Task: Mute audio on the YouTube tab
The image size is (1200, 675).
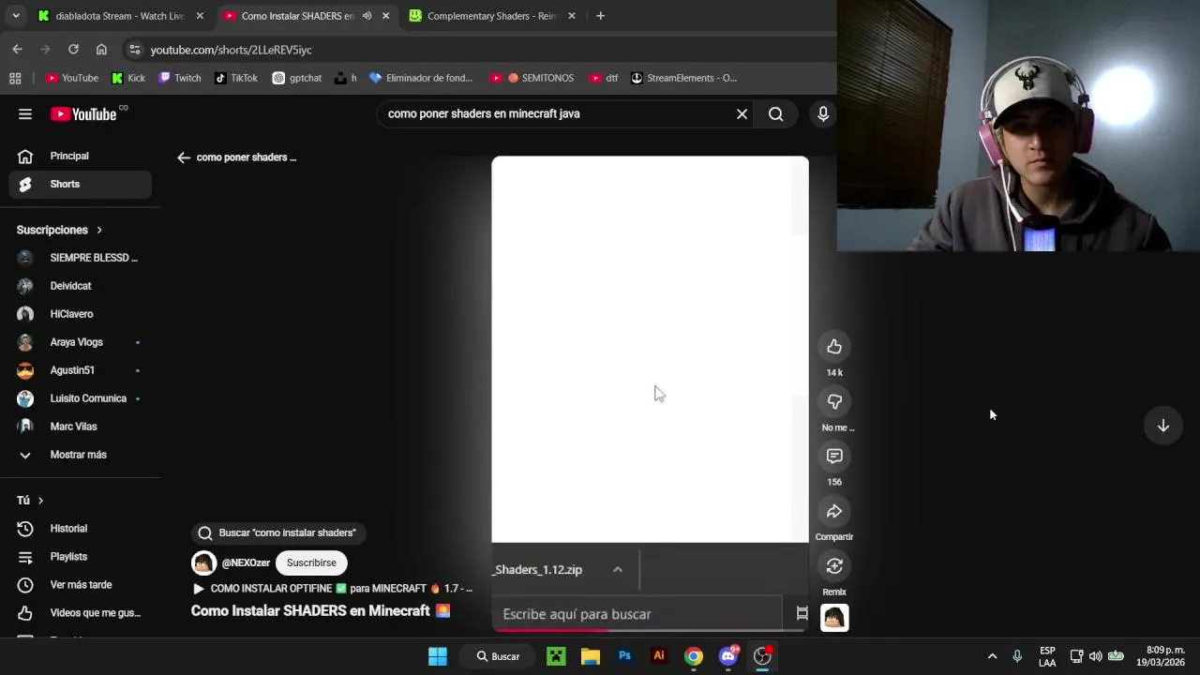Action: (x=367, y=16)
